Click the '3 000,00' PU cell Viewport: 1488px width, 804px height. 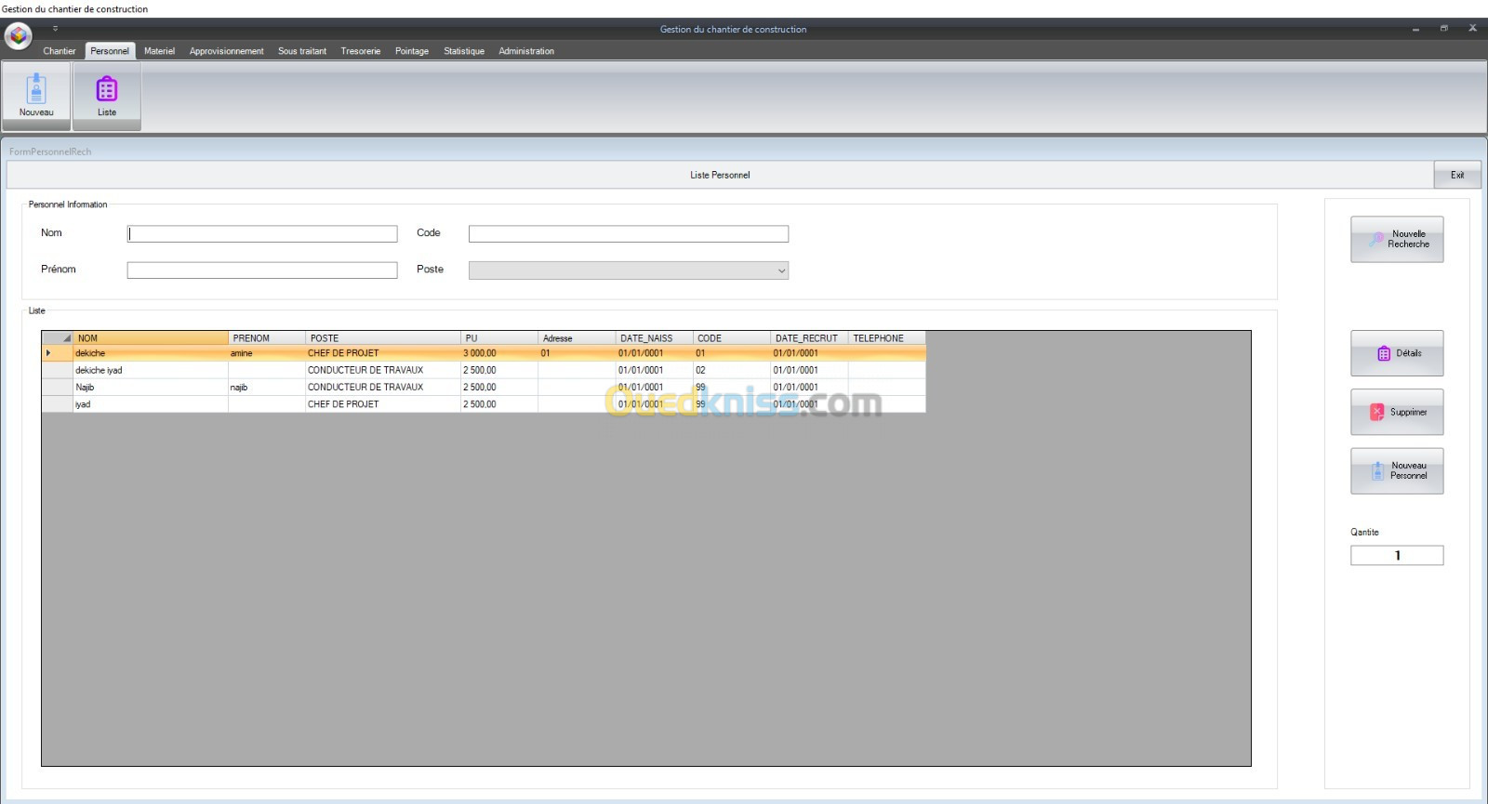[x=499, y=353]
